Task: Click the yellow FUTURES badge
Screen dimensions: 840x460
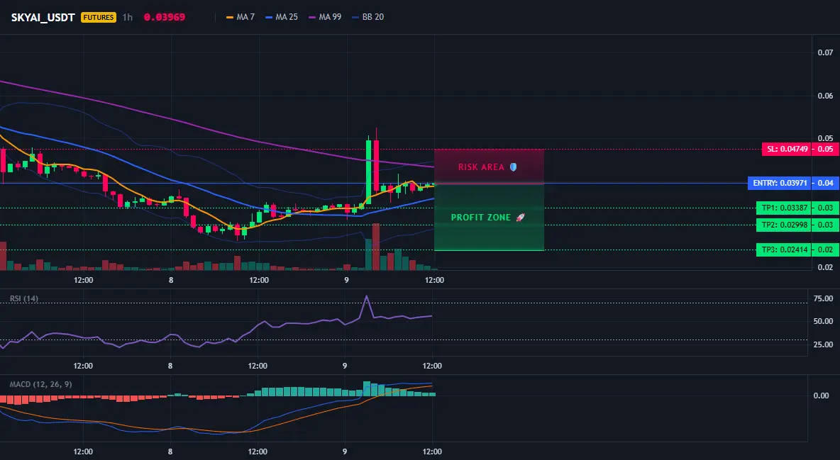Action: tap(99, 17)
